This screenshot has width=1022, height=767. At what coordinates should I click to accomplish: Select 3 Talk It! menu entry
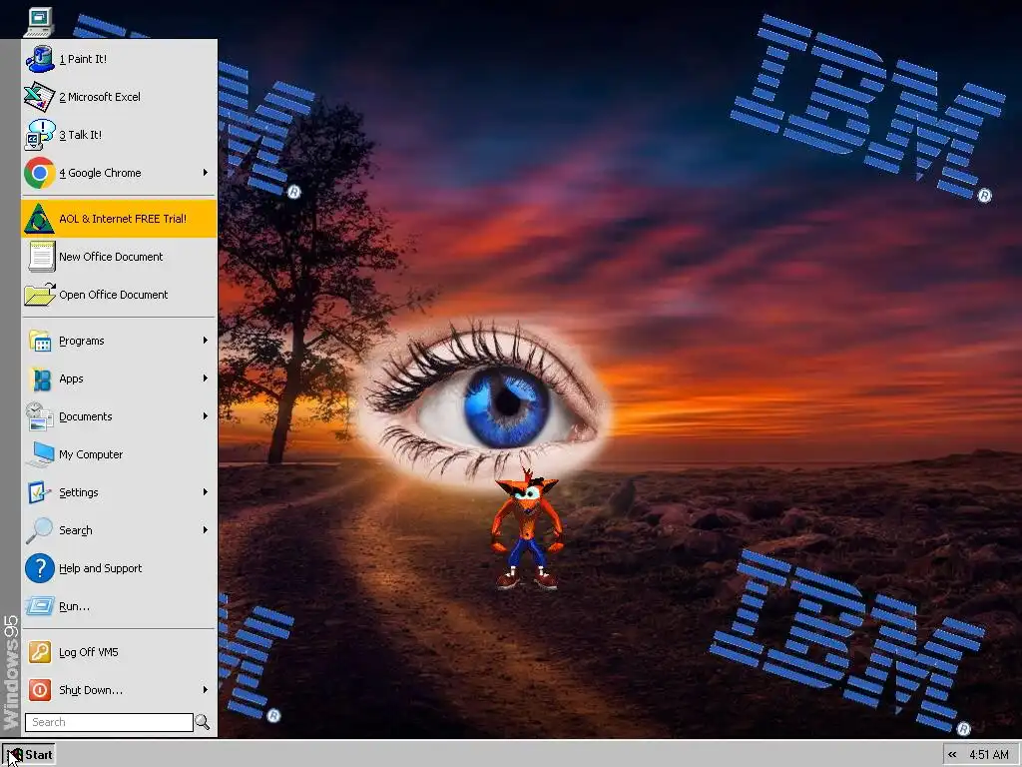[120, 135]
